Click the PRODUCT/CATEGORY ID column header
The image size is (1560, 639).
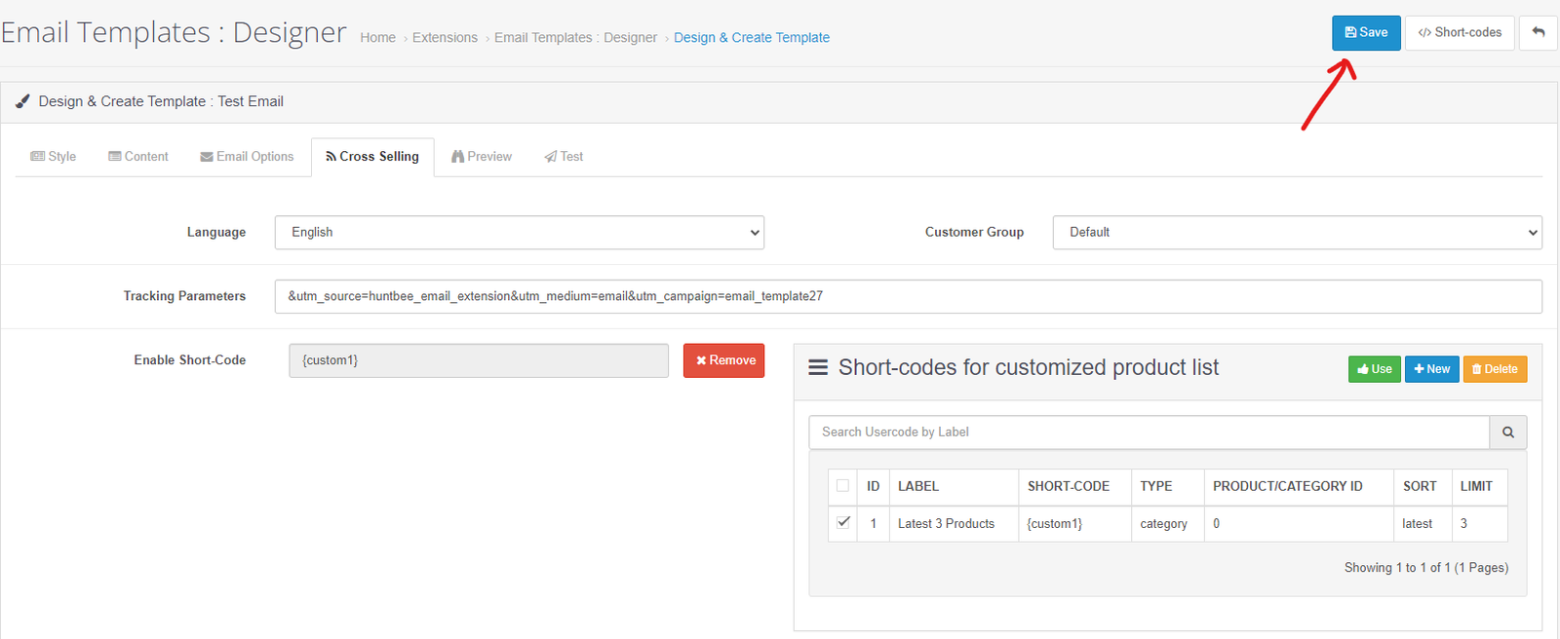pos(1299,486)
